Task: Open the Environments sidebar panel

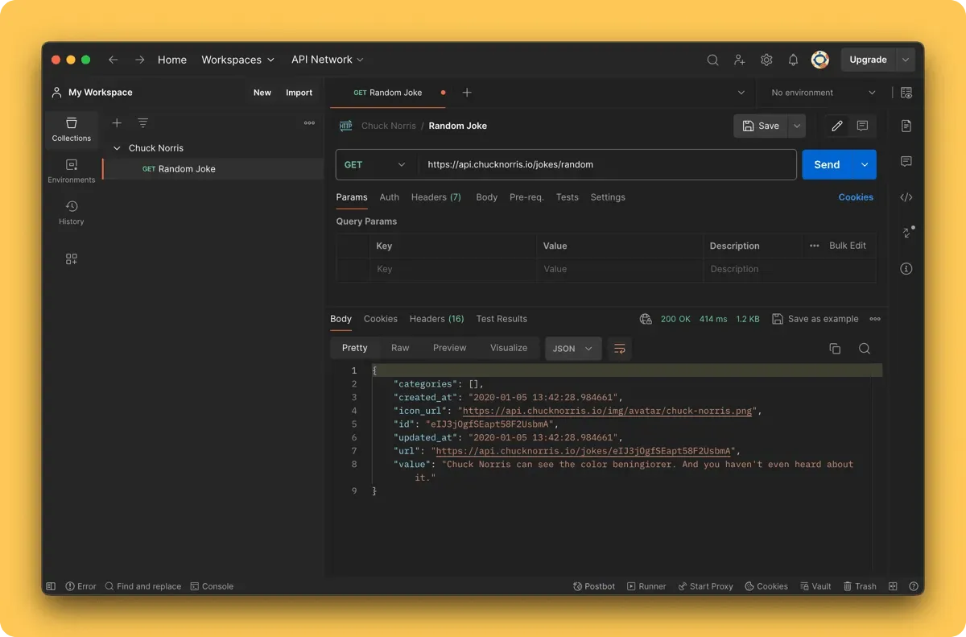Action: (x=72, y=171)
